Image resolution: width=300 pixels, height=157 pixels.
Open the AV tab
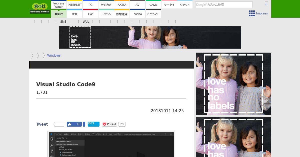coord(137,5)
